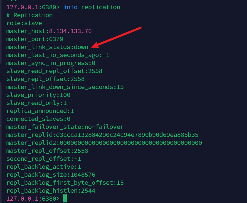Click the green terminal cursor block

tap(65, 199)
